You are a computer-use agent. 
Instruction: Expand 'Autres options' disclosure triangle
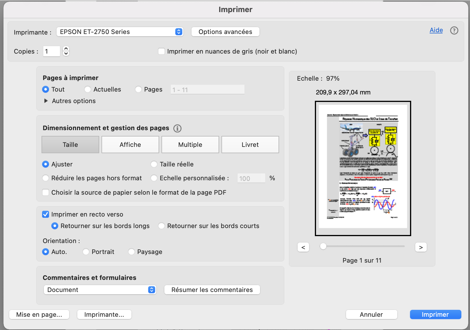pos(46,101)
